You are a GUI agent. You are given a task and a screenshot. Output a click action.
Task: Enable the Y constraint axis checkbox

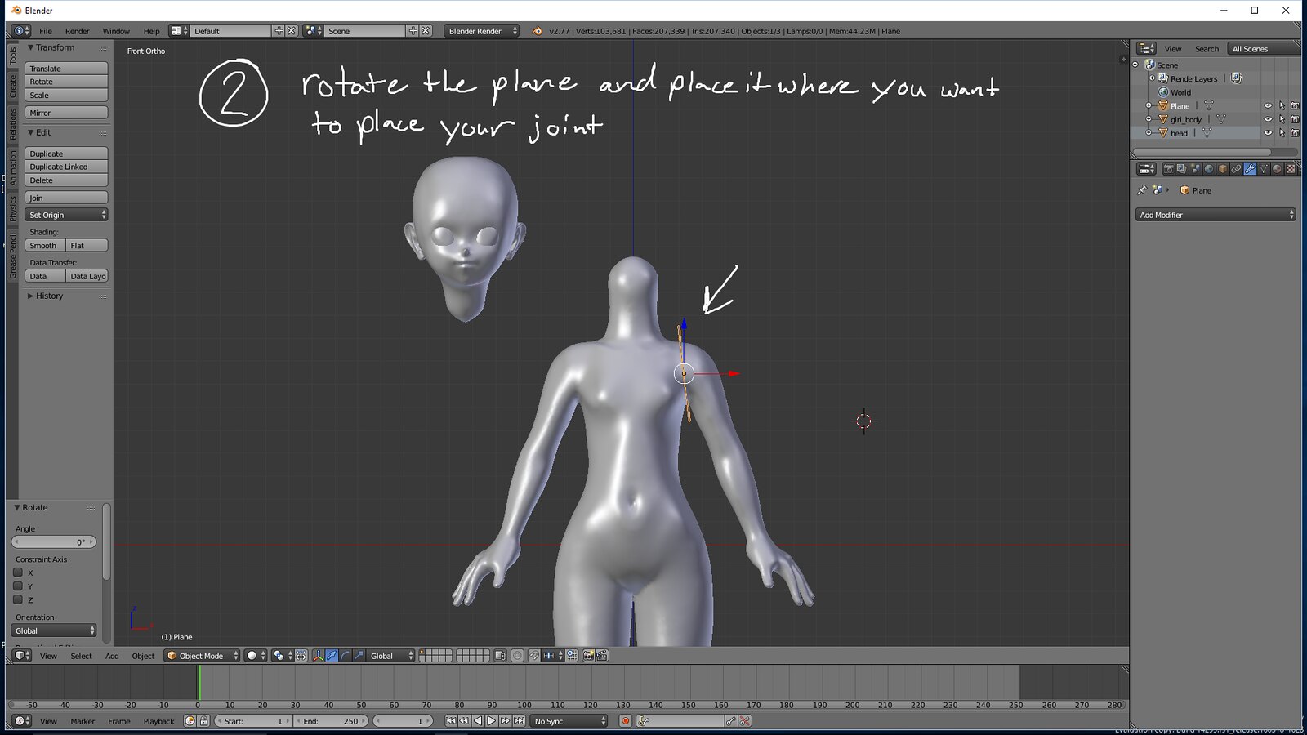coord(18,586)
